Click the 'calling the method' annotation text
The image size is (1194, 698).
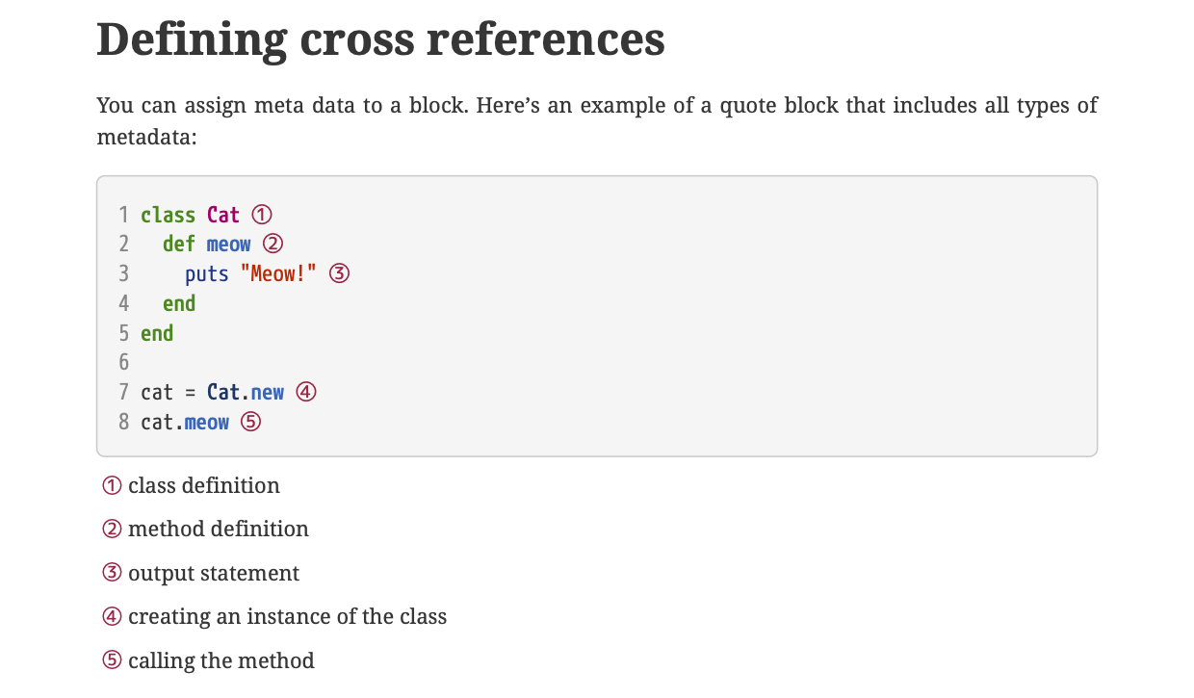(221, 661)
